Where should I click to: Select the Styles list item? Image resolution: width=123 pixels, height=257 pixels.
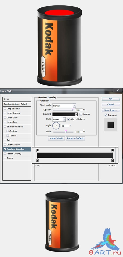(x=17, y=99)
